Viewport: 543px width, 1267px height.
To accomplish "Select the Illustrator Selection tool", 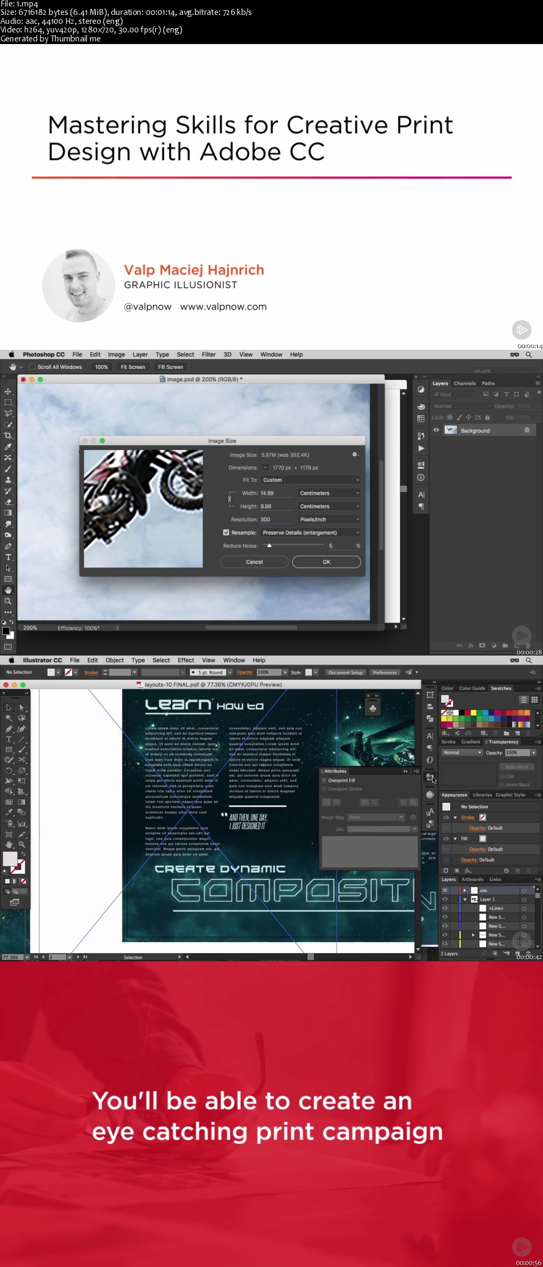I will click(9, 708).
